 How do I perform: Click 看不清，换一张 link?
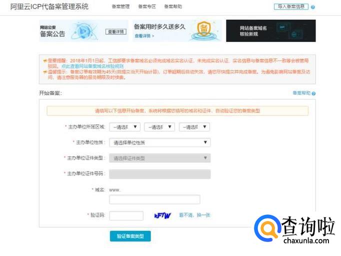point(194,215)
